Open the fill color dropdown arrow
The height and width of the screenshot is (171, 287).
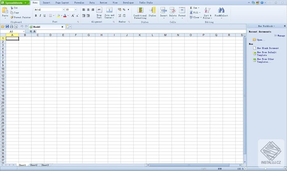(62, 16)
